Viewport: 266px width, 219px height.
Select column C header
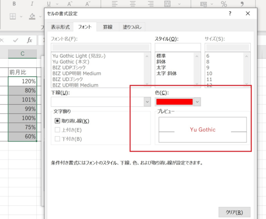coord(22,54)
